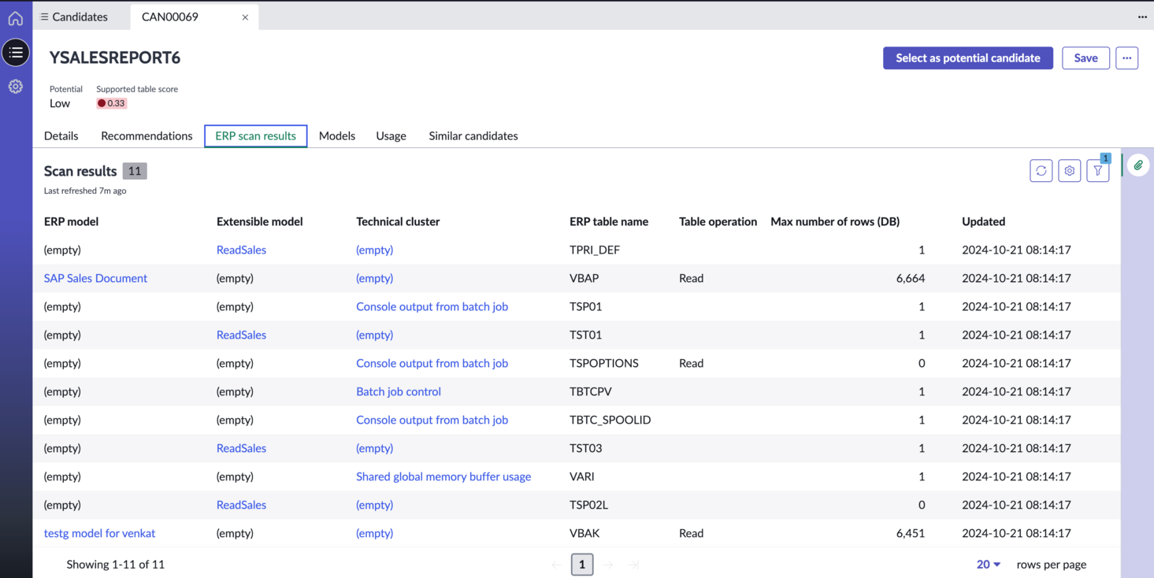
Task: Open sidebar settings gear icon
Action: coord(16,87)
